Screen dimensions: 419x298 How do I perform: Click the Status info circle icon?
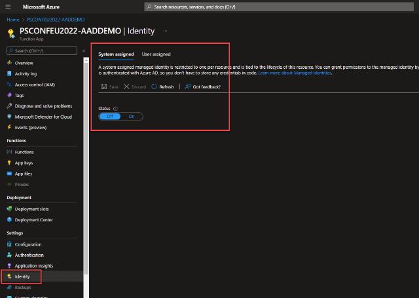coord(115,109)
